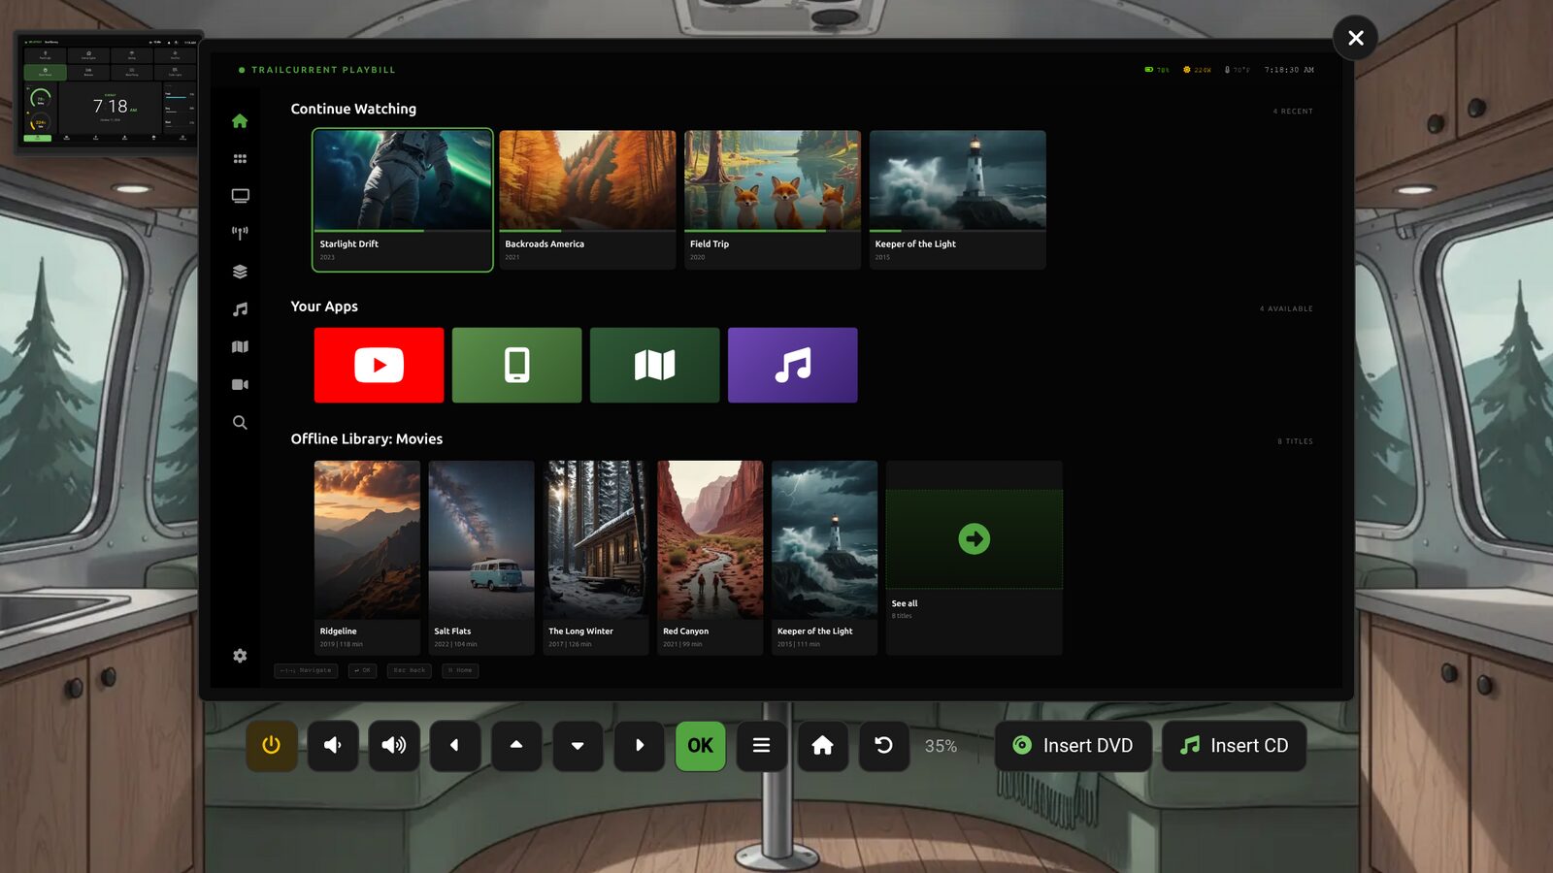
Task: Open the music note section in sidebar
Action: tap(240, 309)
